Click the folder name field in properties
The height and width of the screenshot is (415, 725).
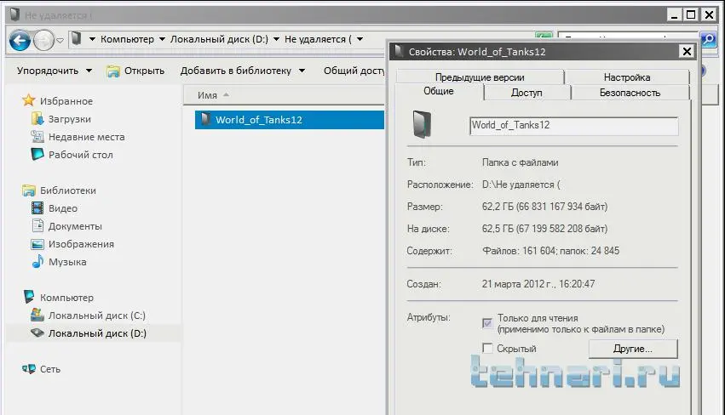click(574, 126)
